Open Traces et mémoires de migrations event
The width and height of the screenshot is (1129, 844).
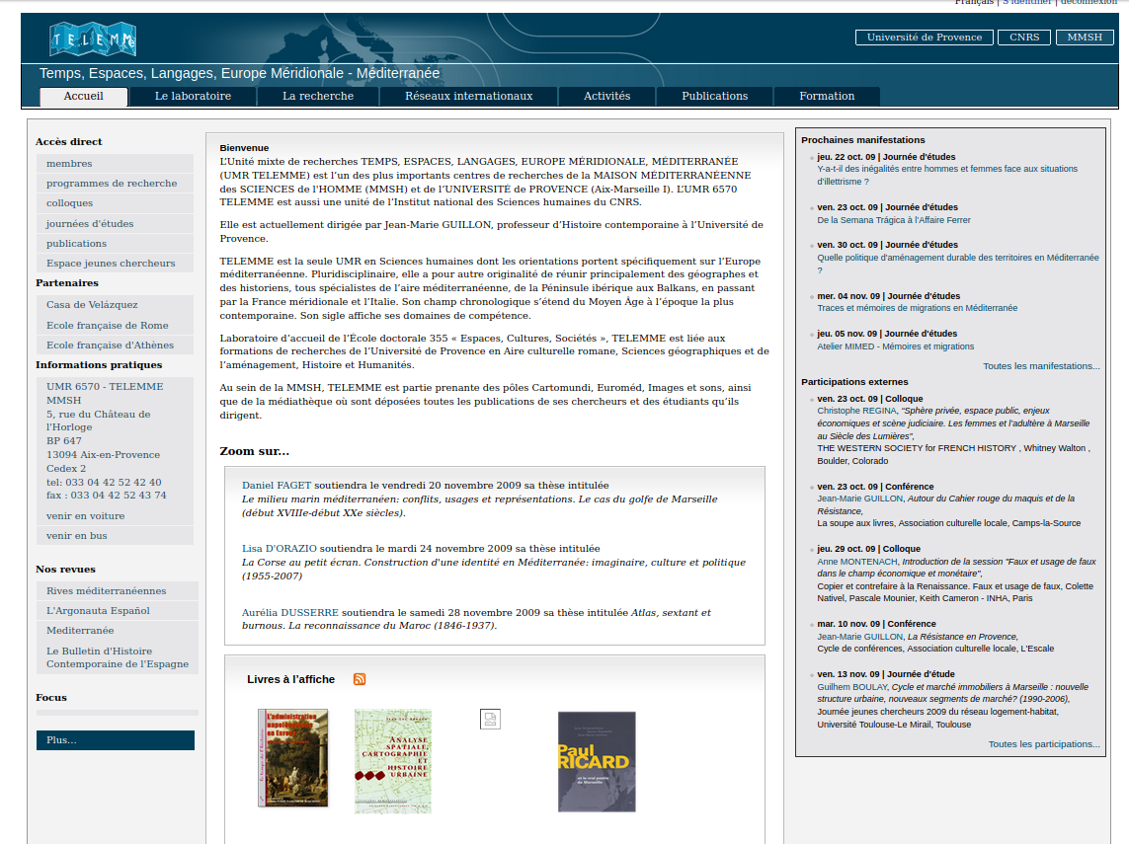[918, 308]
